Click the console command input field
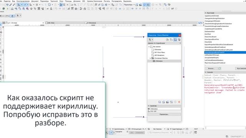246x138 pixels. [225, 128]
